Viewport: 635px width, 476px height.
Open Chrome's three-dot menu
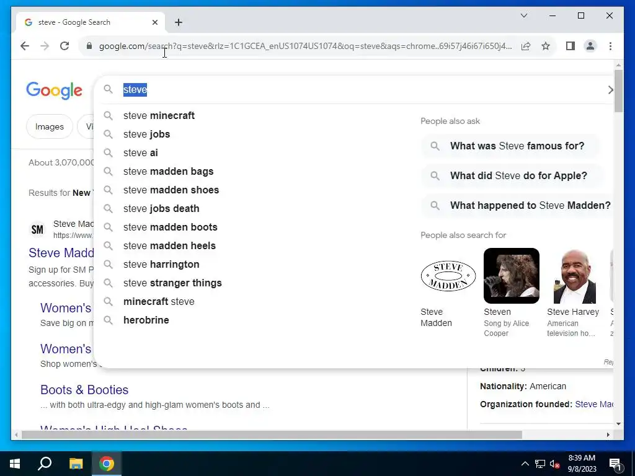pyautogui.click(x=610, y=46)
